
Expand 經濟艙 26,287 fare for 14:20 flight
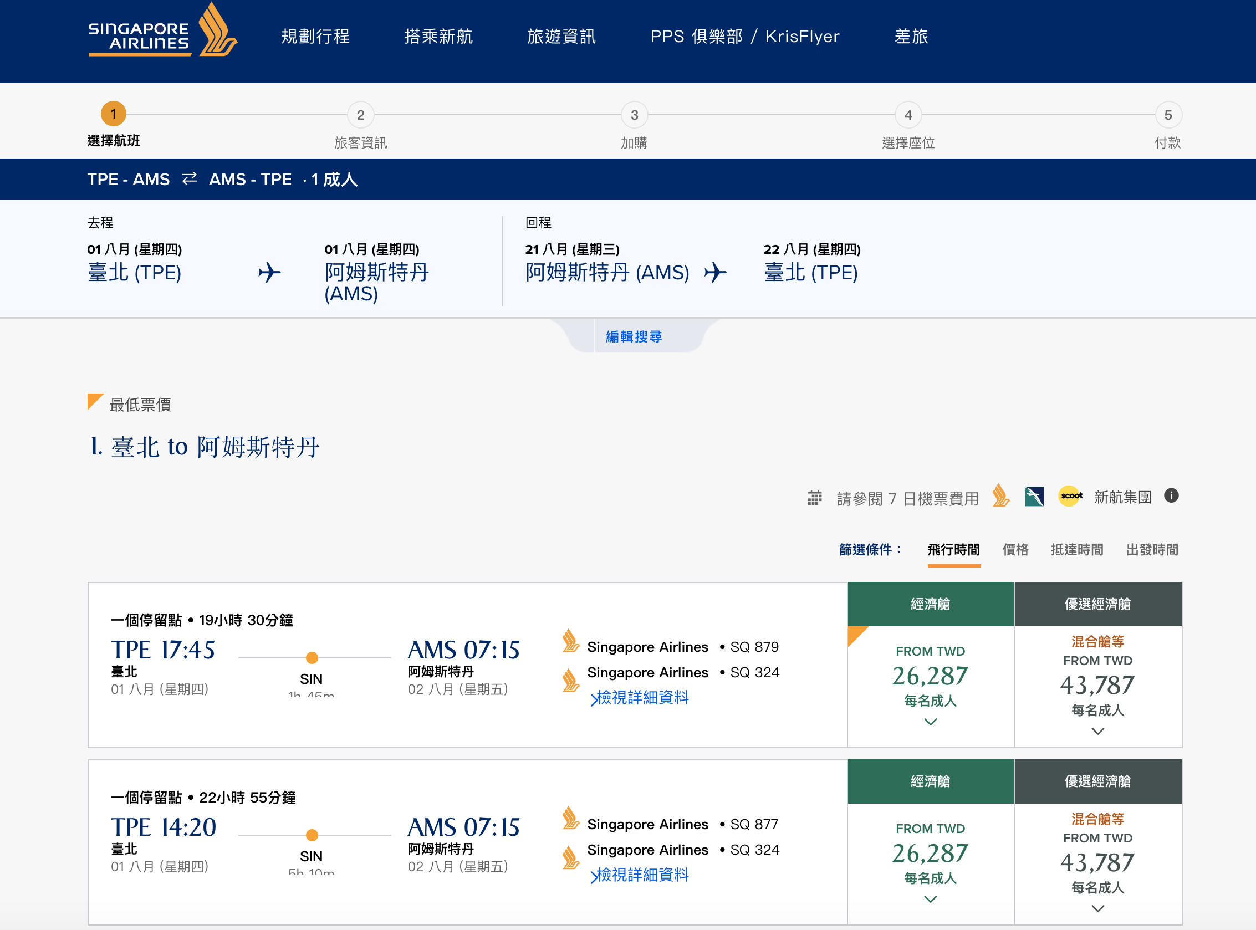click(931, 900)
